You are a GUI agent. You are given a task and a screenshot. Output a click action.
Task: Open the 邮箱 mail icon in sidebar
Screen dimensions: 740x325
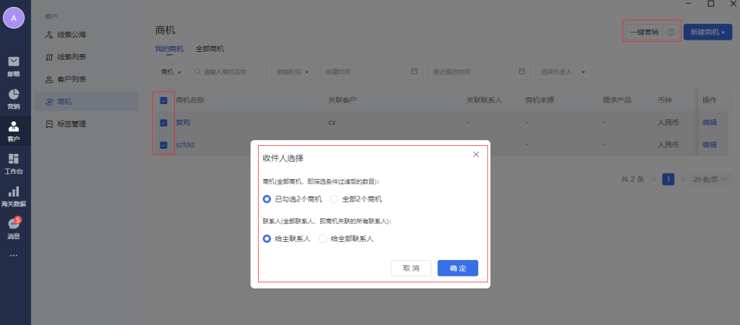coord(14,65)
